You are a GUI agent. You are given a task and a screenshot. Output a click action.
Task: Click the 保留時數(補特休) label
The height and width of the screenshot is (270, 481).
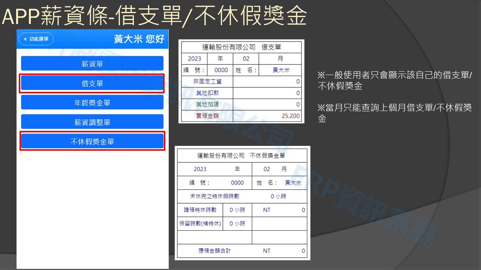(x=200, y=223)
